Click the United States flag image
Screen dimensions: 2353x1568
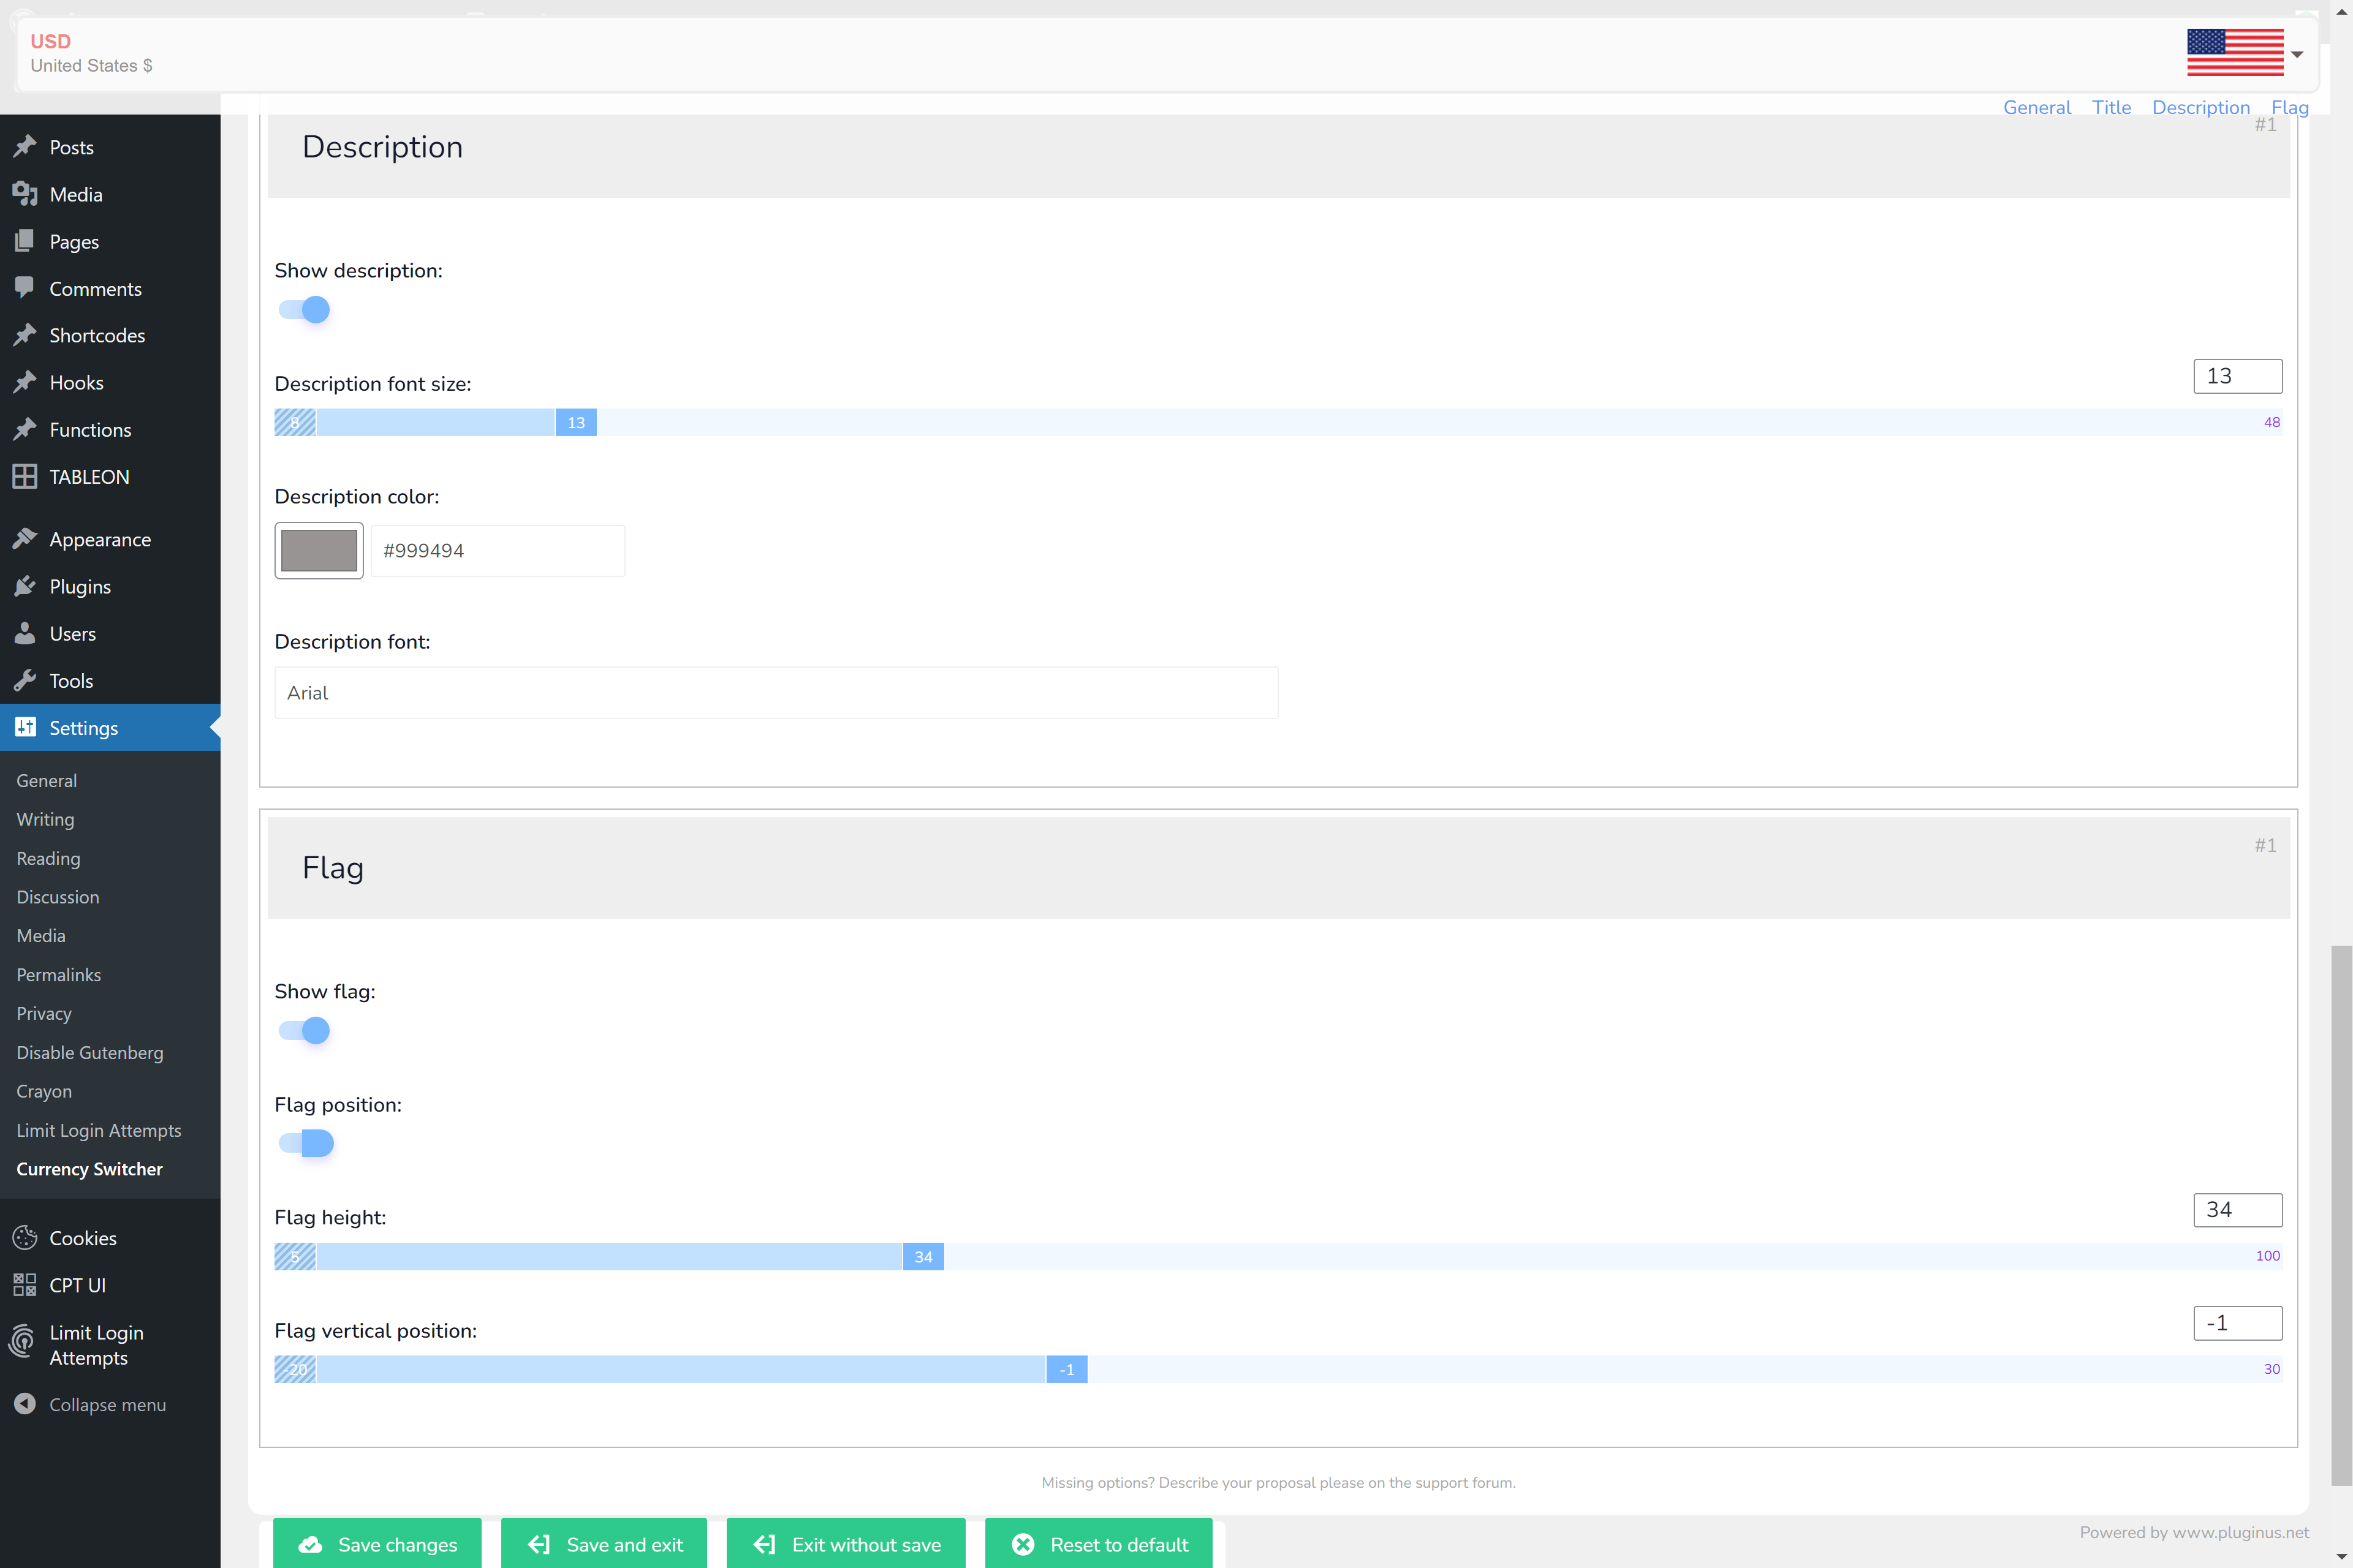[2235, 53]
